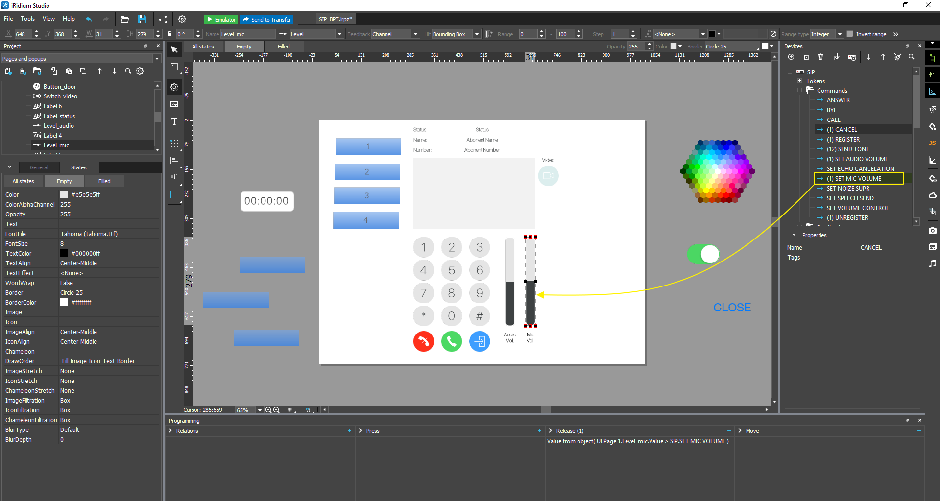Image resolution: width=940 pixels, height=501 pixels.
Task: Delete selected device using trash icon
Action: pos(820,57)
